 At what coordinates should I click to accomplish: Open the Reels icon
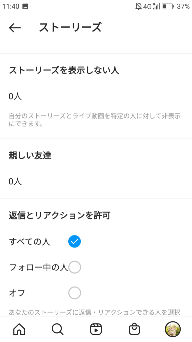pyautogui.click(x=96, y=329)
